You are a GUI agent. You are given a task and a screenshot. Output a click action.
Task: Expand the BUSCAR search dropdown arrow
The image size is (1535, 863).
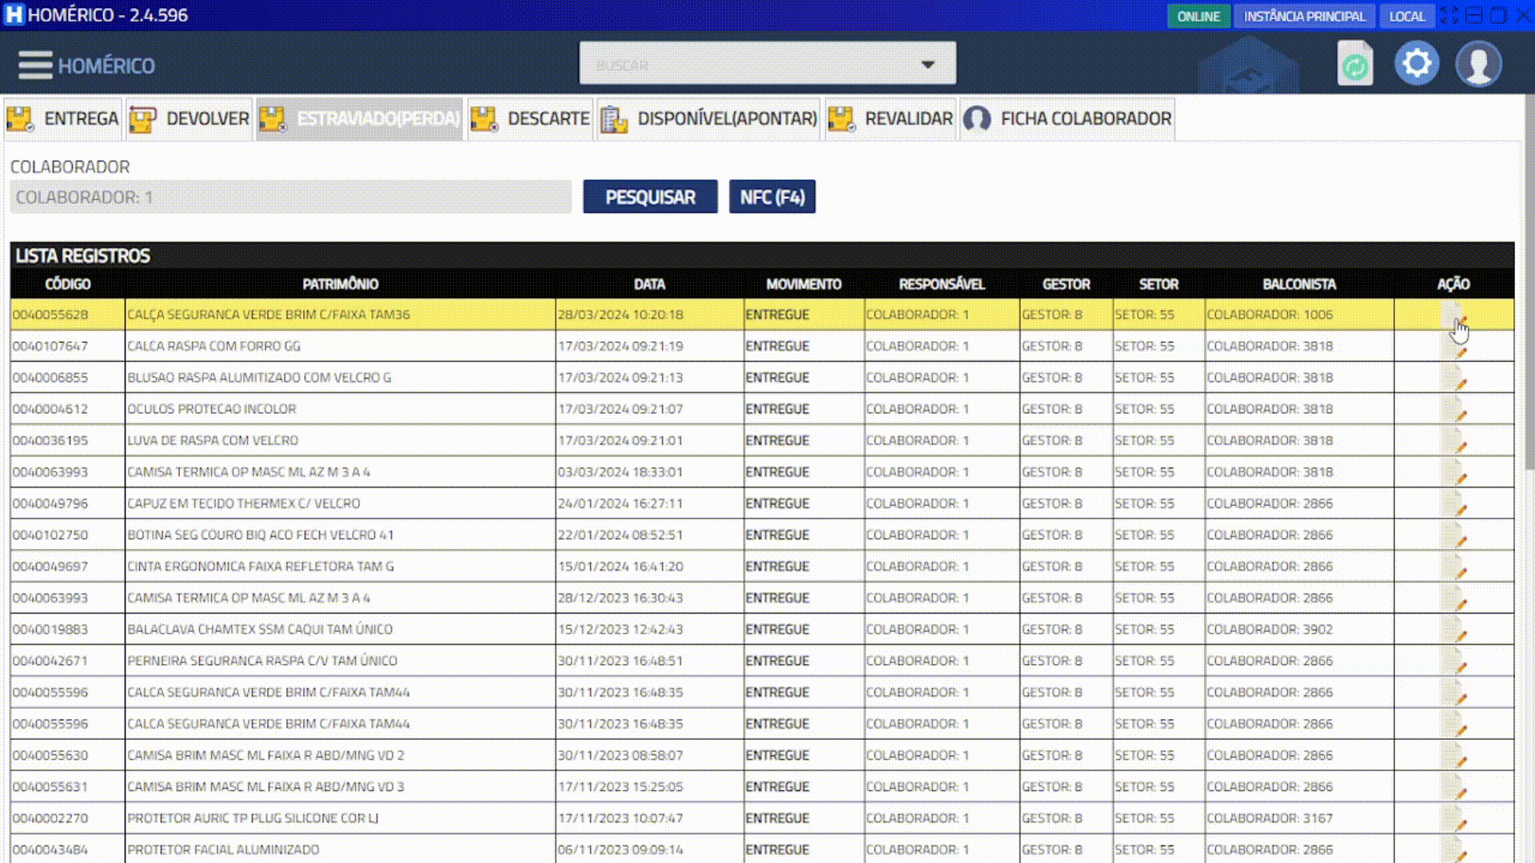coord(927,64)
